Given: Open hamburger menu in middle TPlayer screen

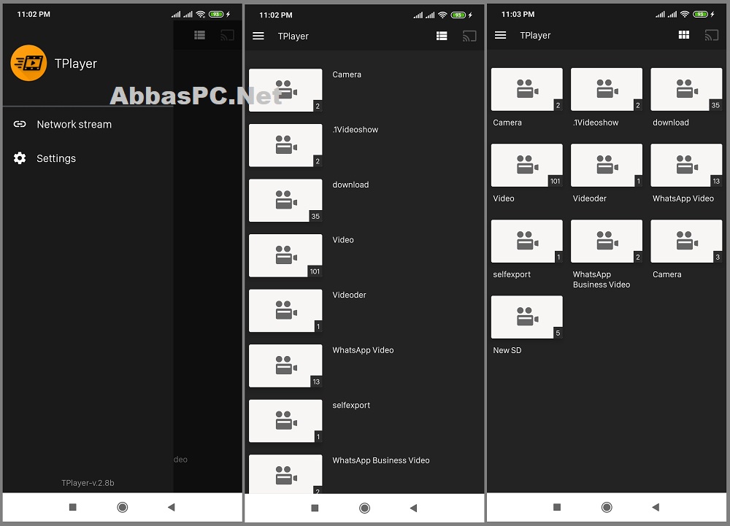Looking at the screenshot, I should 258,36.
